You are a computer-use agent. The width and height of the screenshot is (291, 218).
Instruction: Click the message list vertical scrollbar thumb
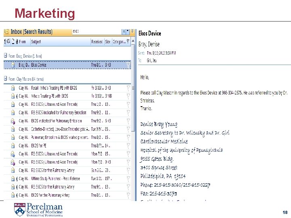(133, 88)
